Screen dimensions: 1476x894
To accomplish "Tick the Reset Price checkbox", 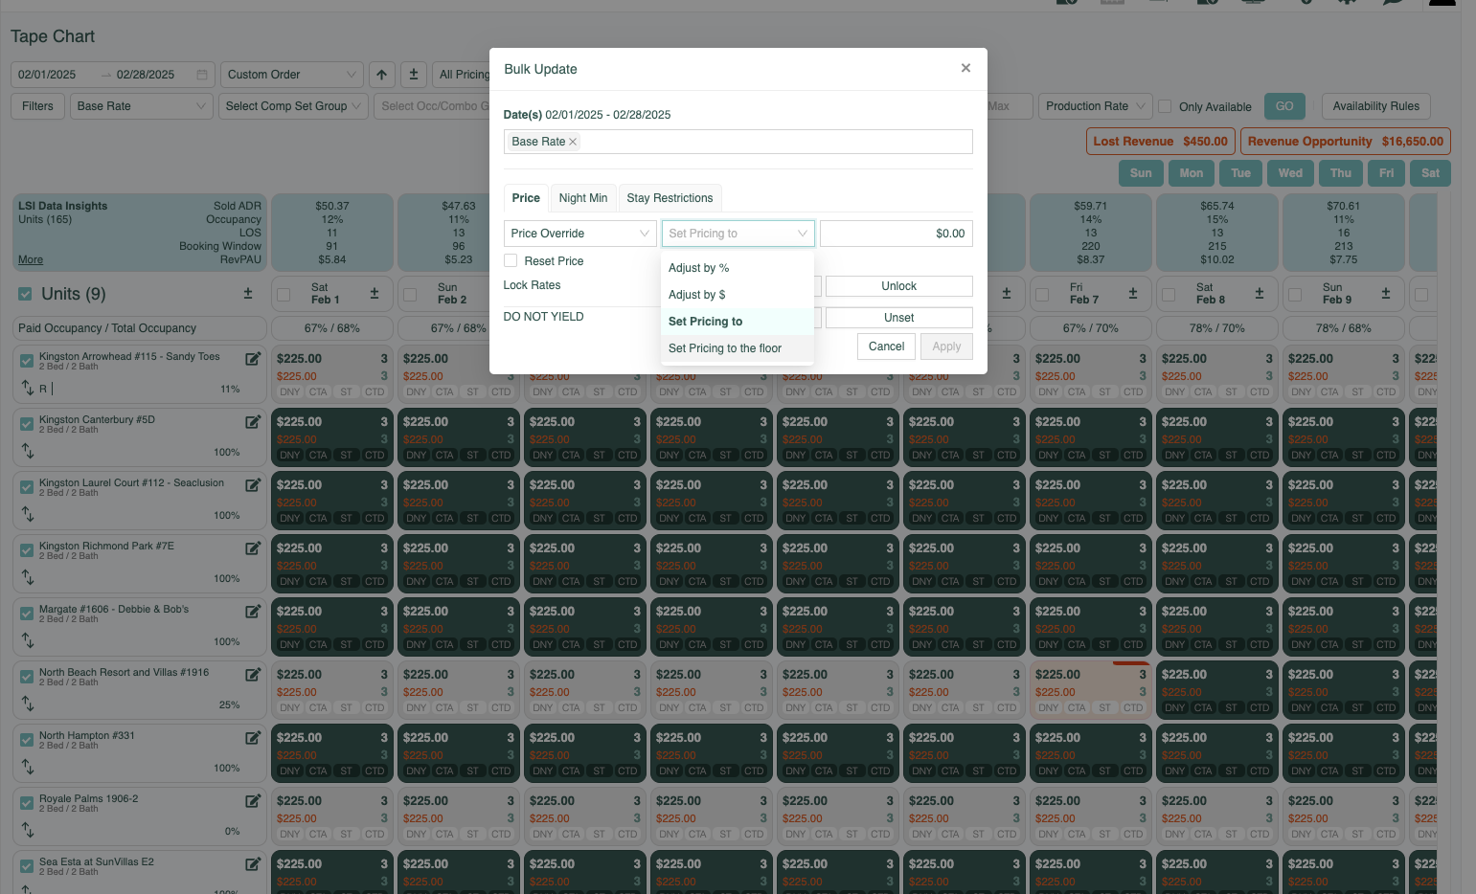I will click(511, 261).
